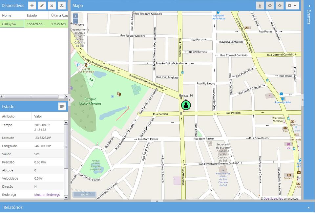Viewport: 315px width, 213px height.
Task: Click the Velocidade value 0.0 Kn
Action: [39, 178]
